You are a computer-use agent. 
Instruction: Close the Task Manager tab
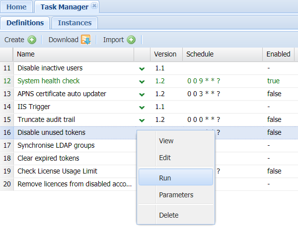(x=94, y=6)
